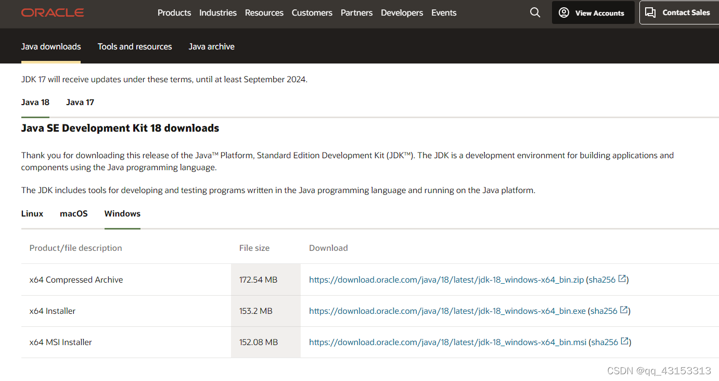719x381 pixels.
Task: Click external-link icon in Compressed Archive row
Action: (x=622, y=279)
